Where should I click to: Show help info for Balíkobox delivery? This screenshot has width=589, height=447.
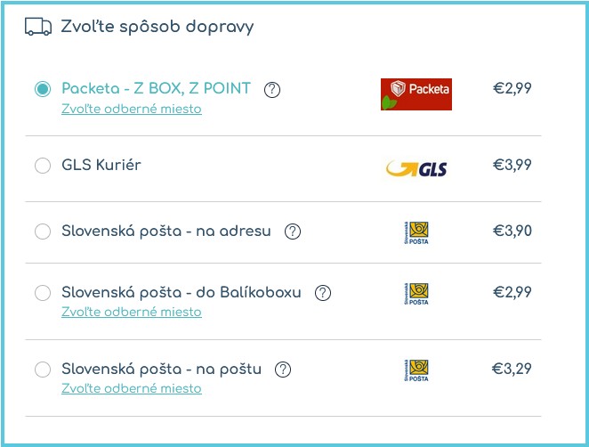coord(323,293)
